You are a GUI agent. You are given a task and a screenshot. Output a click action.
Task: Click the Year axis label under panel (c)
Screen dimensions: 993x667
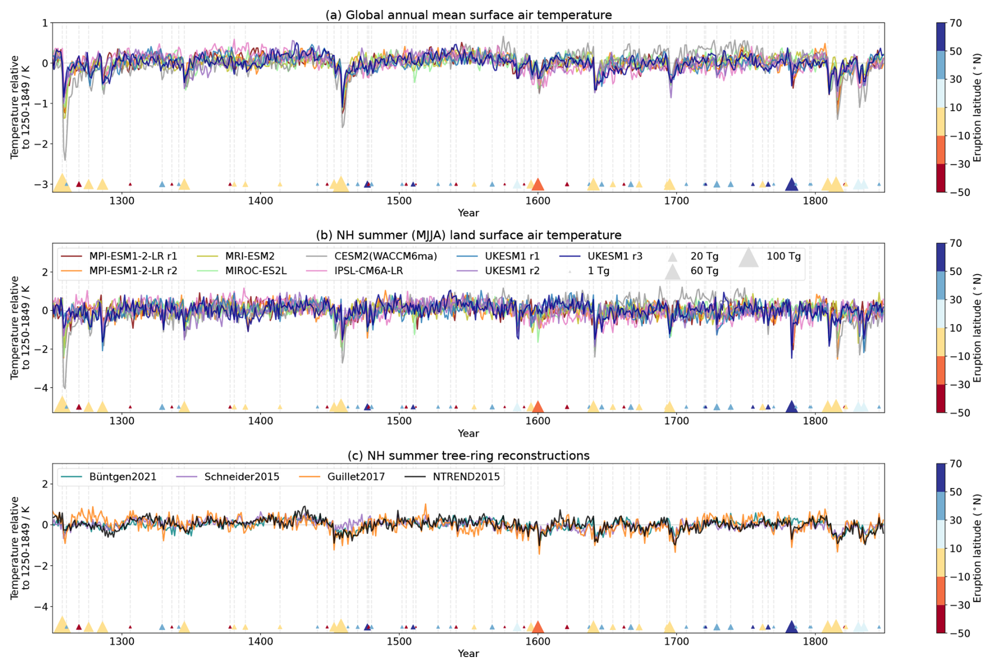click(x=468, y=653)
